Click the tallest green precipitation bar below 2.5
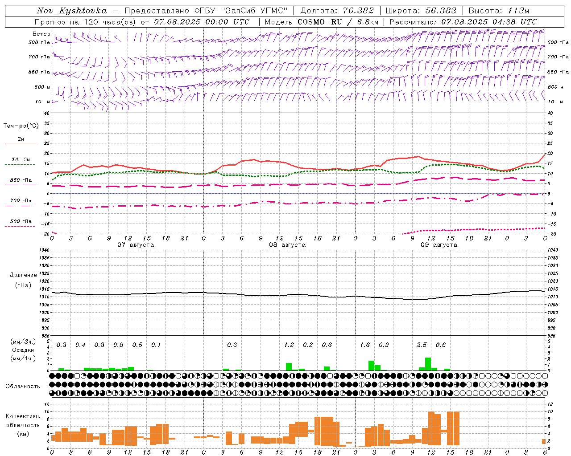The height and width of the screenshot is (456, 571). 428,364
